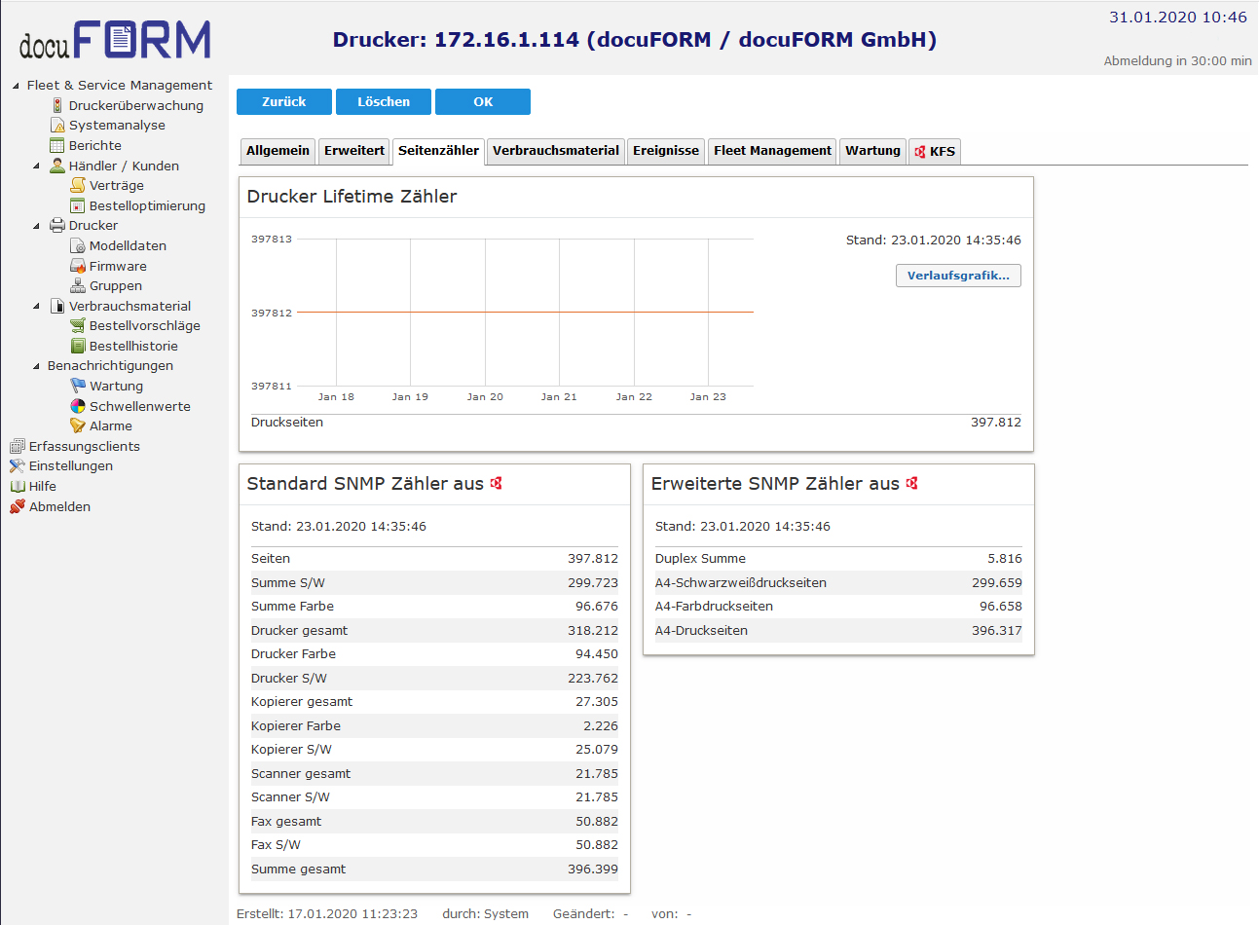Open Schwellenwerte in the sidebar
Viewport: 1259px width, 925px height.
[x=140, y=406]
